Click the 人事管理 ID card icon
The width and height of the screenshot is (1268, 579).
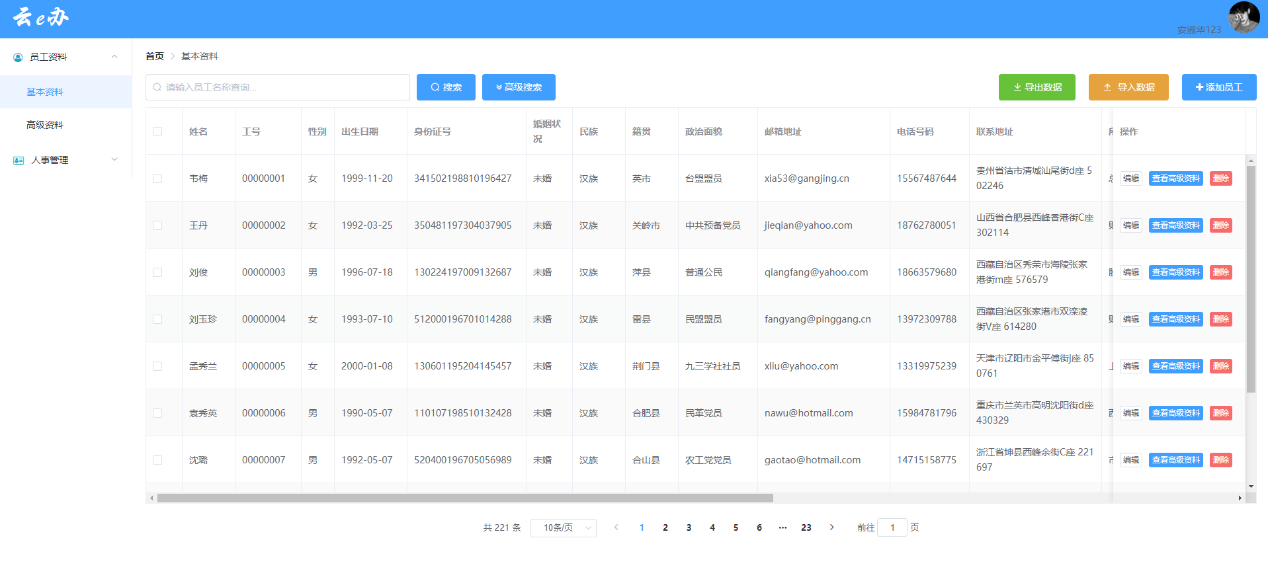(x=19, y=161)
